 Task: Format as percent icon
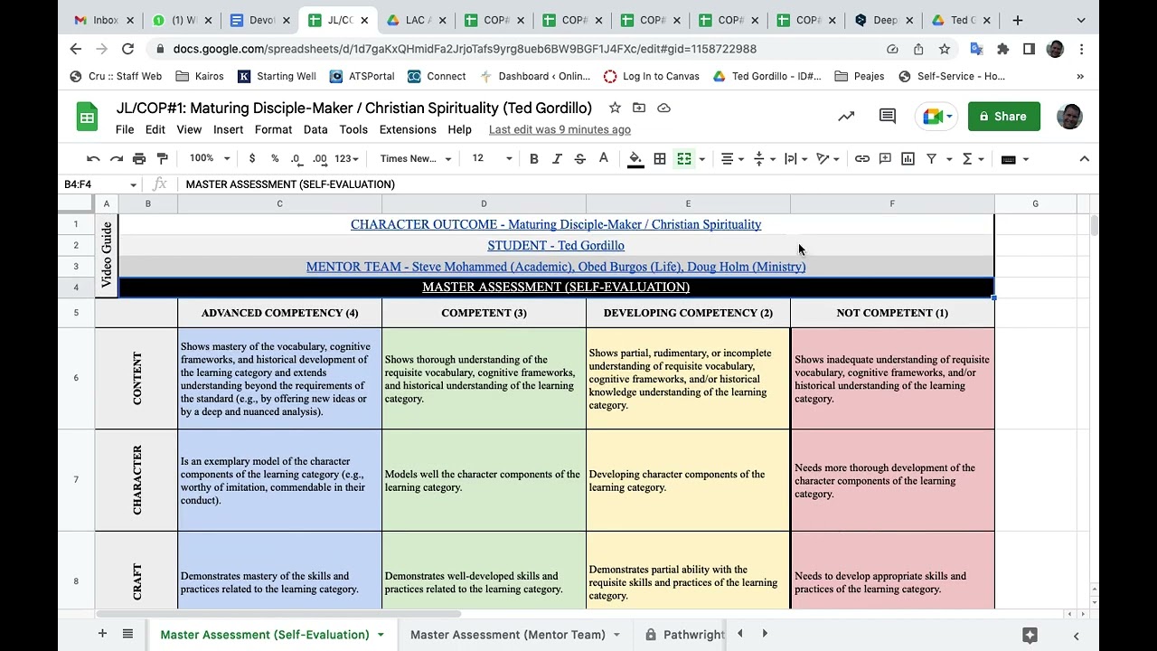click(x=275, y=159)
